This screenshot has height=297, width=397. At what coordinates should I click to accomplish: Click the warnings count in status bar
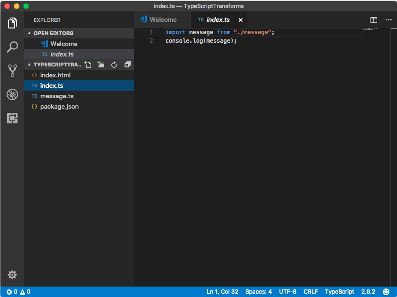(25, 292)
